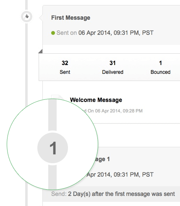The image size is (180, 206).
Task: Open the First Message heading
Action: 70,18
